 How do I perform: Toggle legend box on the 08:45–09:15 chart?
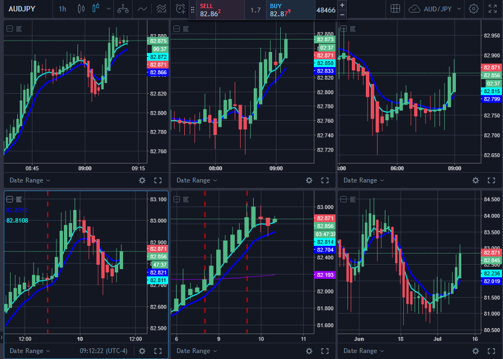click(10, 29)
